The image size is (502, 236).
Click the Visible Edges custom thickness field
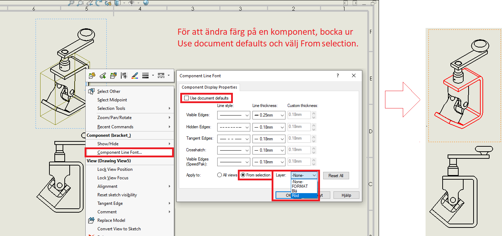(299, 115)
